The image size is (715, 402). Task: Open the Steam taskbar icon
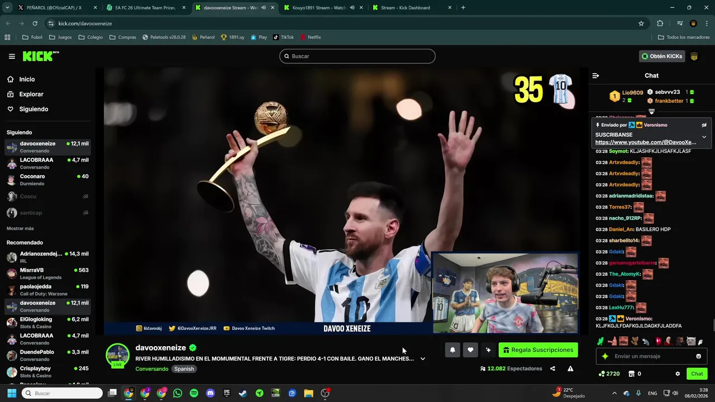pyautogui.click(x=242, y=393)
